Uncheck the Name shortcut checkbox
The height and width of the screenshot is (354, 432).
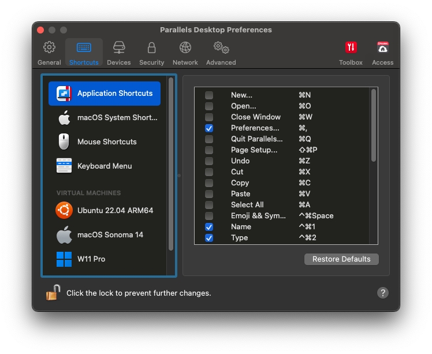(x=209, y=227)
